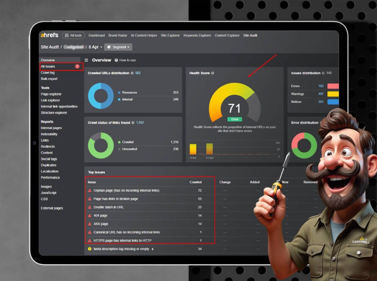Open the All tools dropdown

pyautogui.click(x=73, y=36)
